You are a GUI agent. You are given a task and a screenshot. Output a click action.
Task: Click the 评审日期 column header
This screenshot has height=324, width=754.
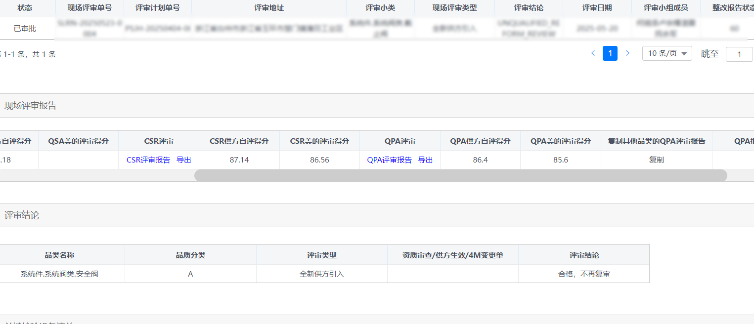click(597, 8)
